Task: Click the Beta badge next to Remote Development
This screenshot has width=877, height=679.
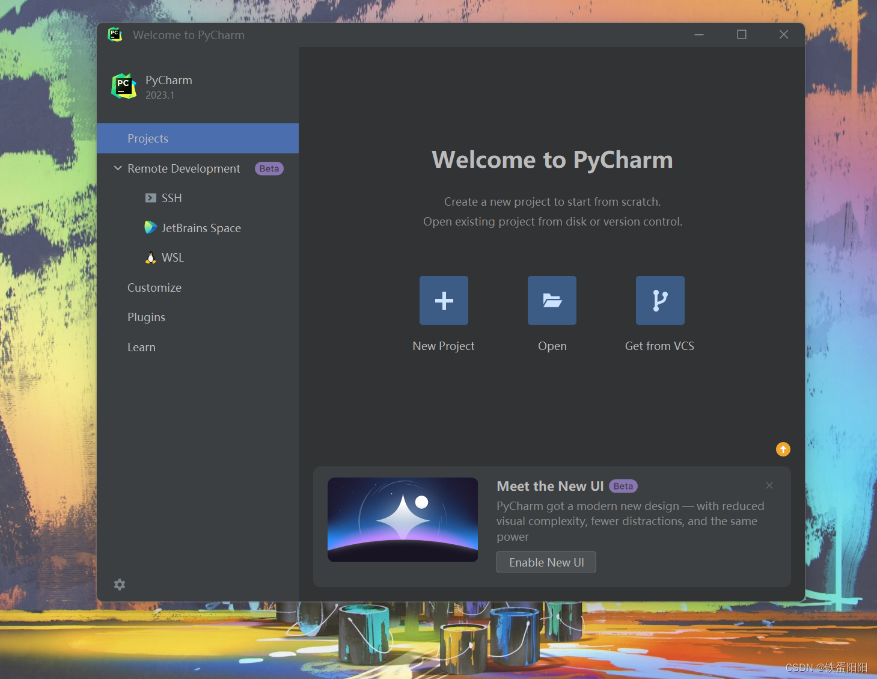Action: pos(269,168)
